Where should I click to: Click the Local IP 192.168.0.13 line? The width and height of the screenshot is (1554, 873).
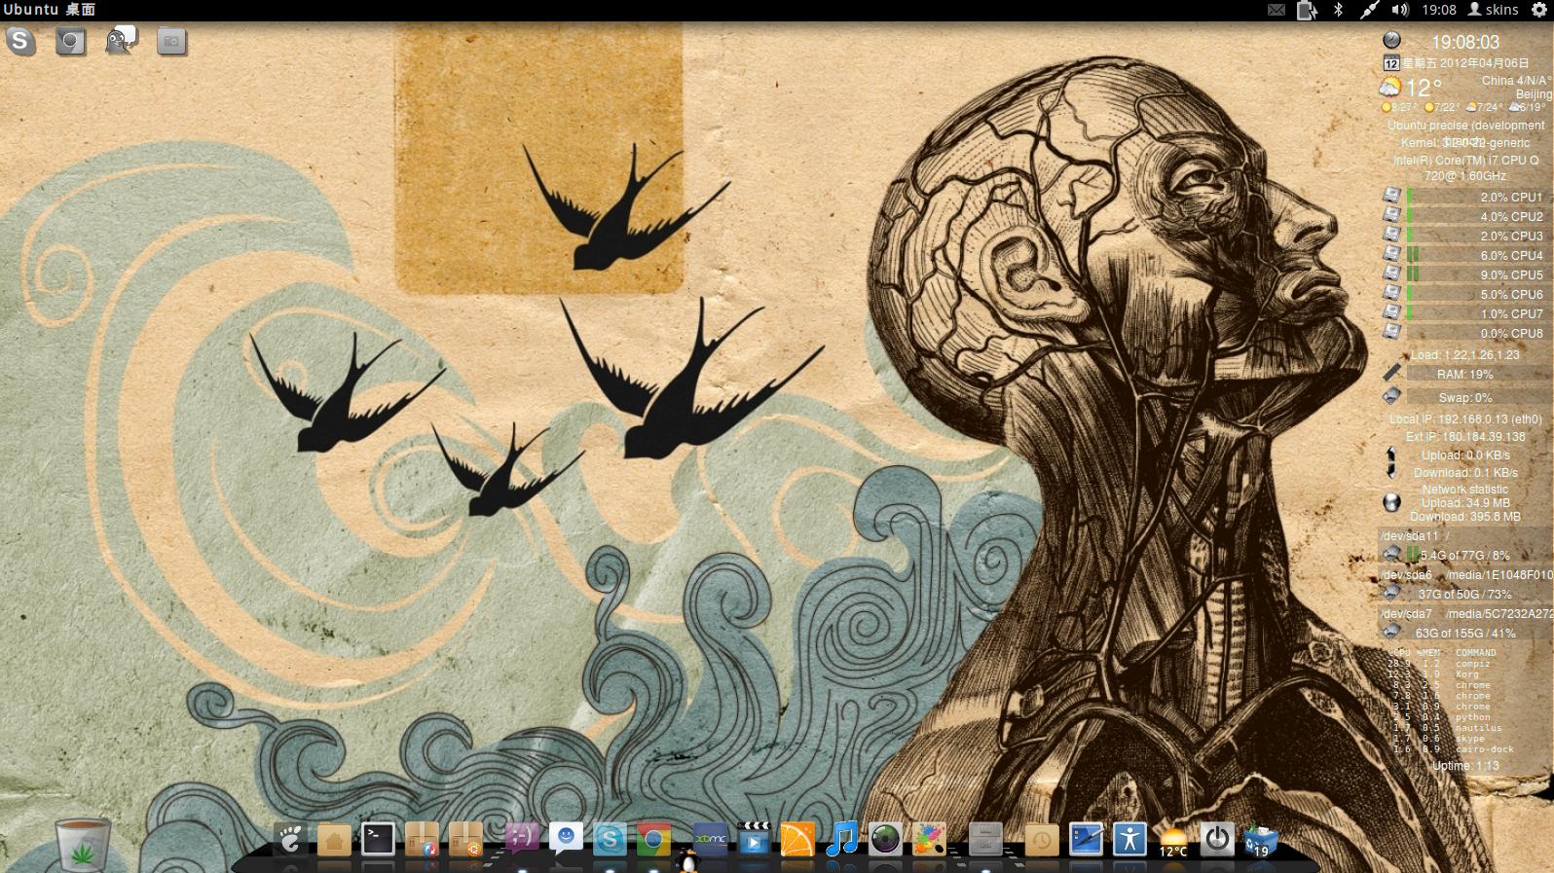1464,419
